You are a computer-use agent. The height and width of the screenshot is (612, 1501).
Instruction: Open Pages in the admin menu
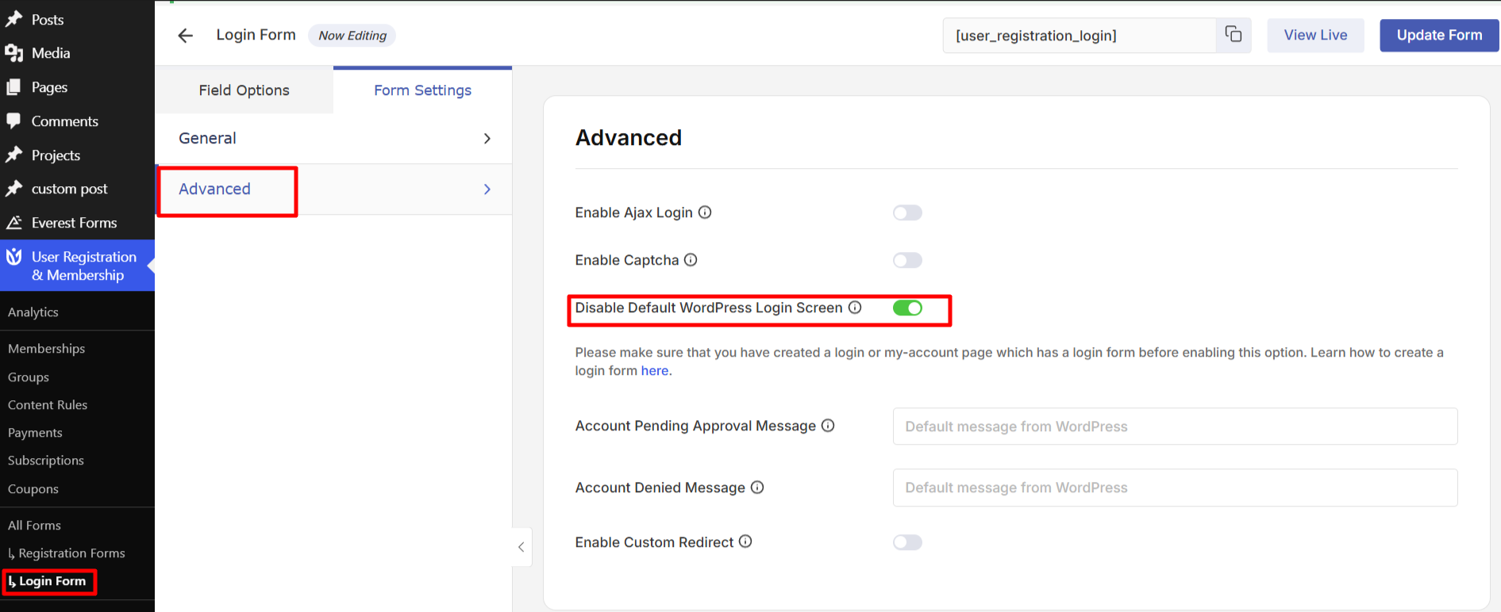[49, 87]
